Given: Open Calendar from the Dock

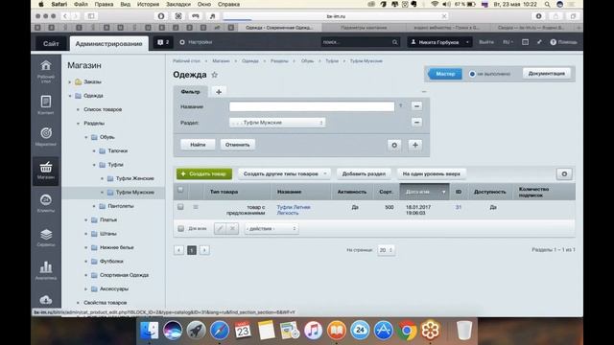Looking at the screenshot, I should (243, 331).
